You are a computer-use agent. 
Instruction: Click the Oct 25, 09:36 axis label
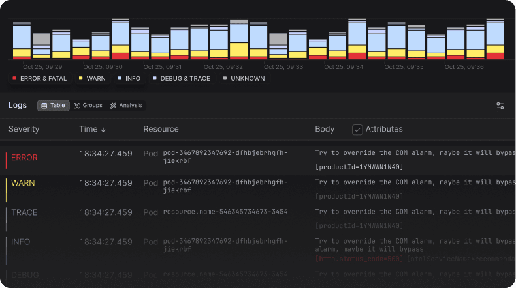coord(464,67)
